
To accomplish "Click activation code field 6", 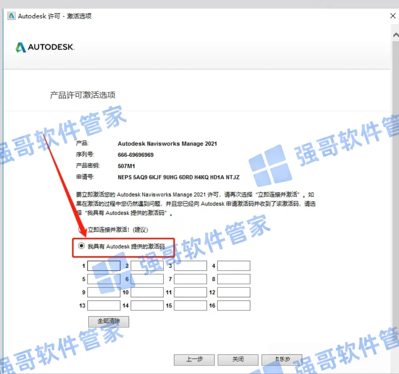I will coord(147,279).
